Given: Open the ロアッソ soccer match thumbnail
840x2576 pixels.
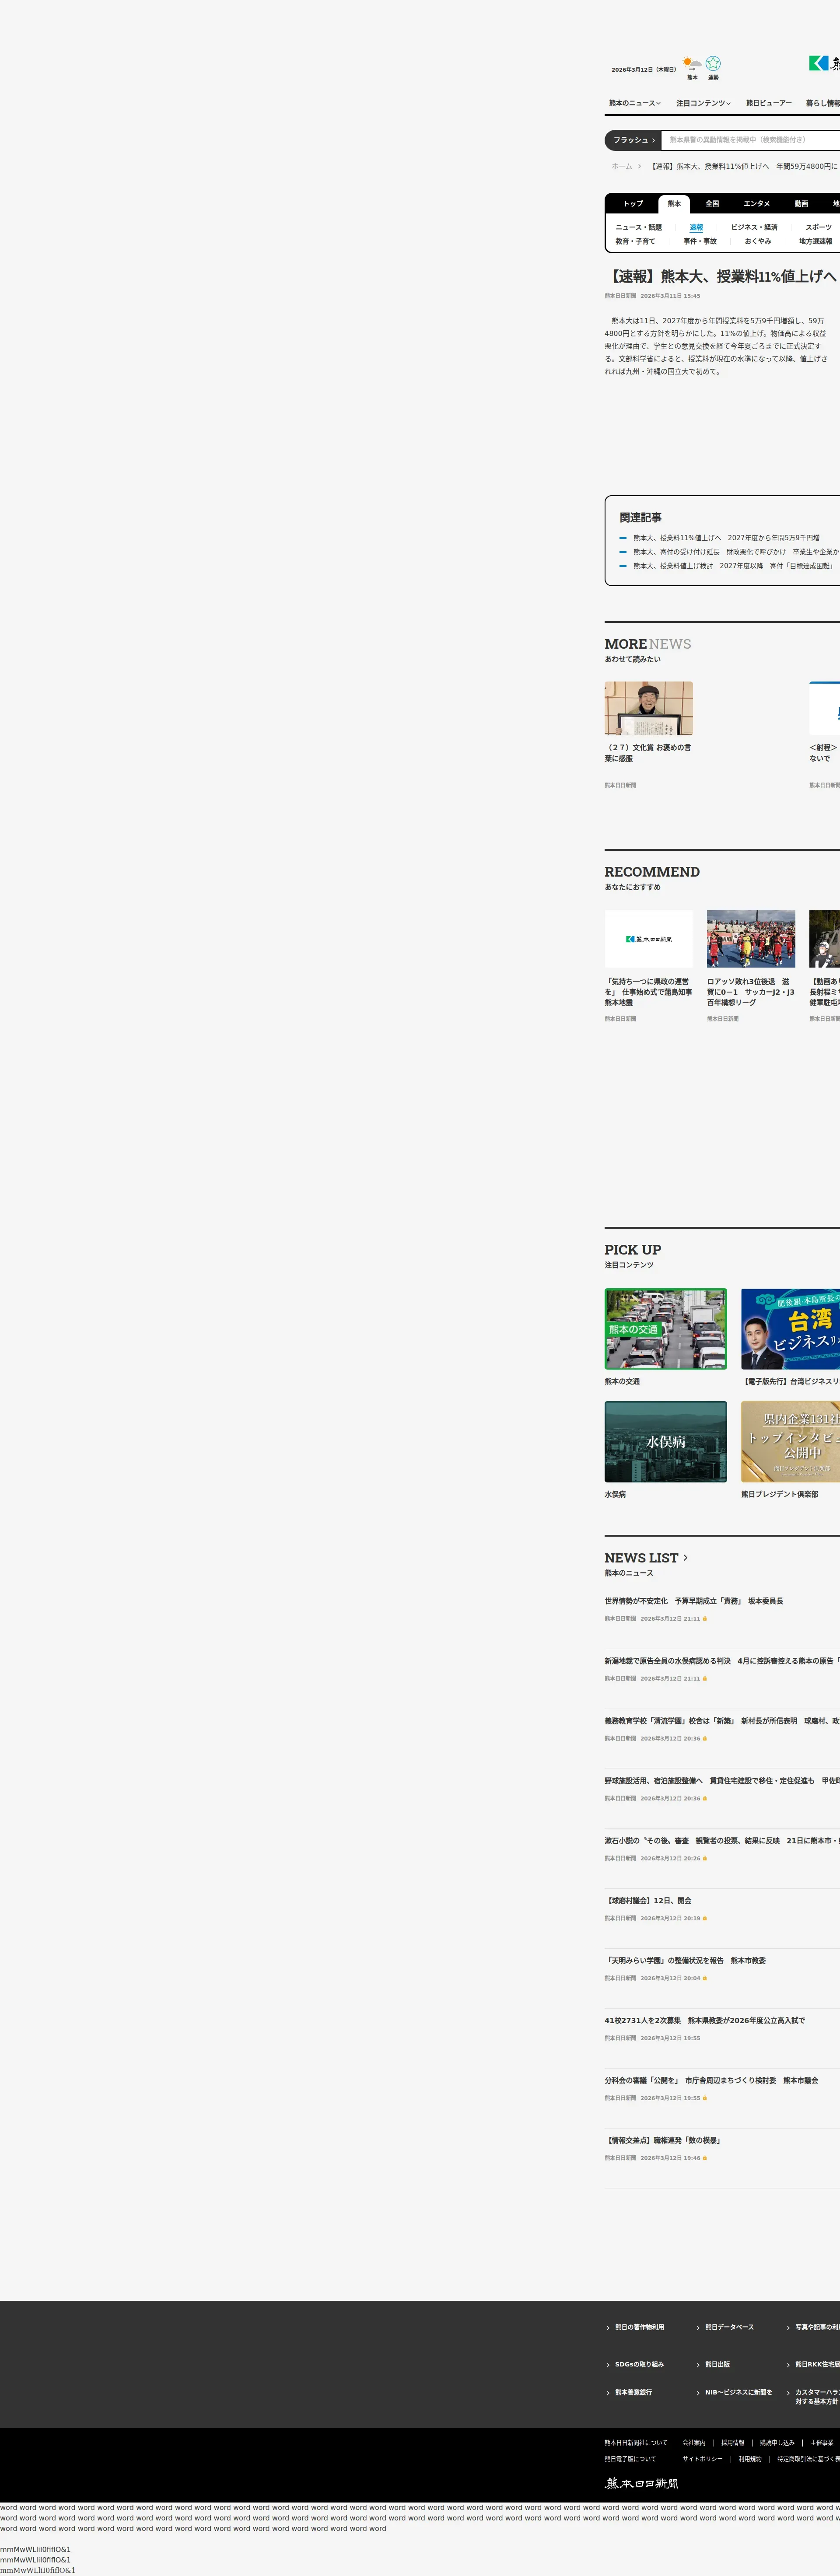Looking at the screenshot, I should 751,939.
